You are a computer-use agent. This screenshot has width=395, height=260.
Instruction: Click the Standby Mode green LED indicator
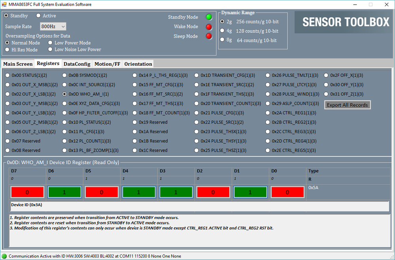tap(209, 17)
